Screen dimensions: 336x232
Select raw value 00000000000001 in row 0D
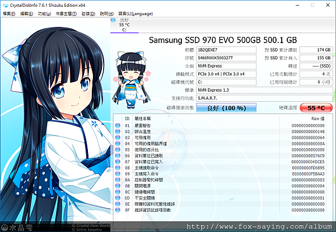click(308, 198)
